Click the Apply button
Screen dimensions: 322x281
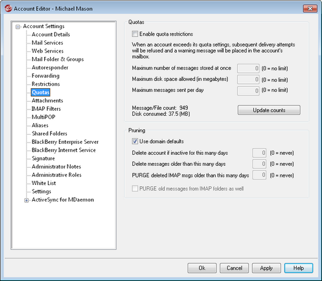[266, 268]
